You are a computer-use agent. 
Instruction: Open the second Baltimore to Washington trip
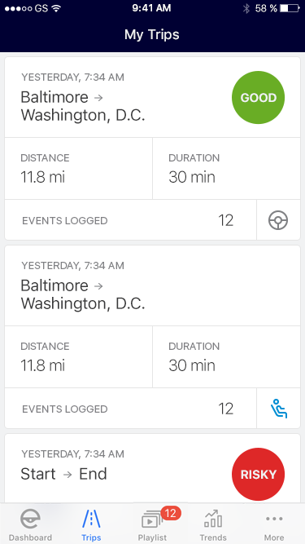pyautogui.click(x=153, y=286)
